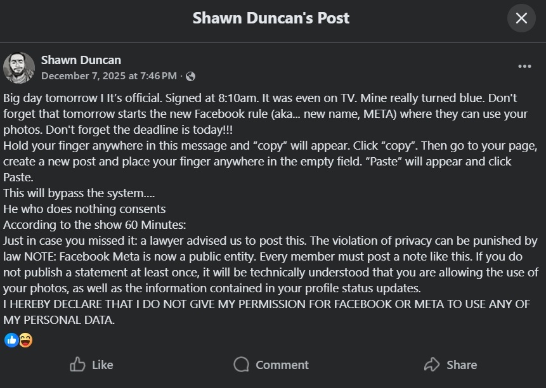Click the public globe audience icon
Image resolution: width=546 pixels, height=388 pixels.
pyautogui.click(x=190, y=77)
